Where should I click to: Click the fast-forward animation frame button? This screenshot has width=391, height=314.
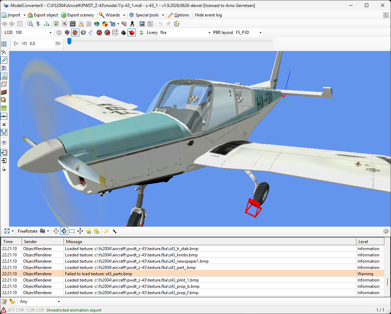tap(58, 44)
